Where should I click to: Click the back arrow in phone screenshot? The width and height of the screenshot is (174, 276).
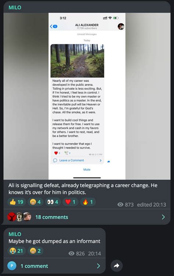click(x=51, y=26)
